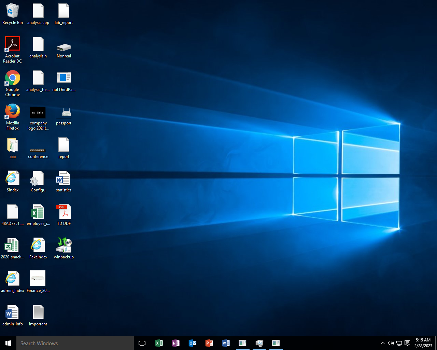Switch to the monitor graph app on taskbar
The image size is (437, 350).
click(259, 343)
